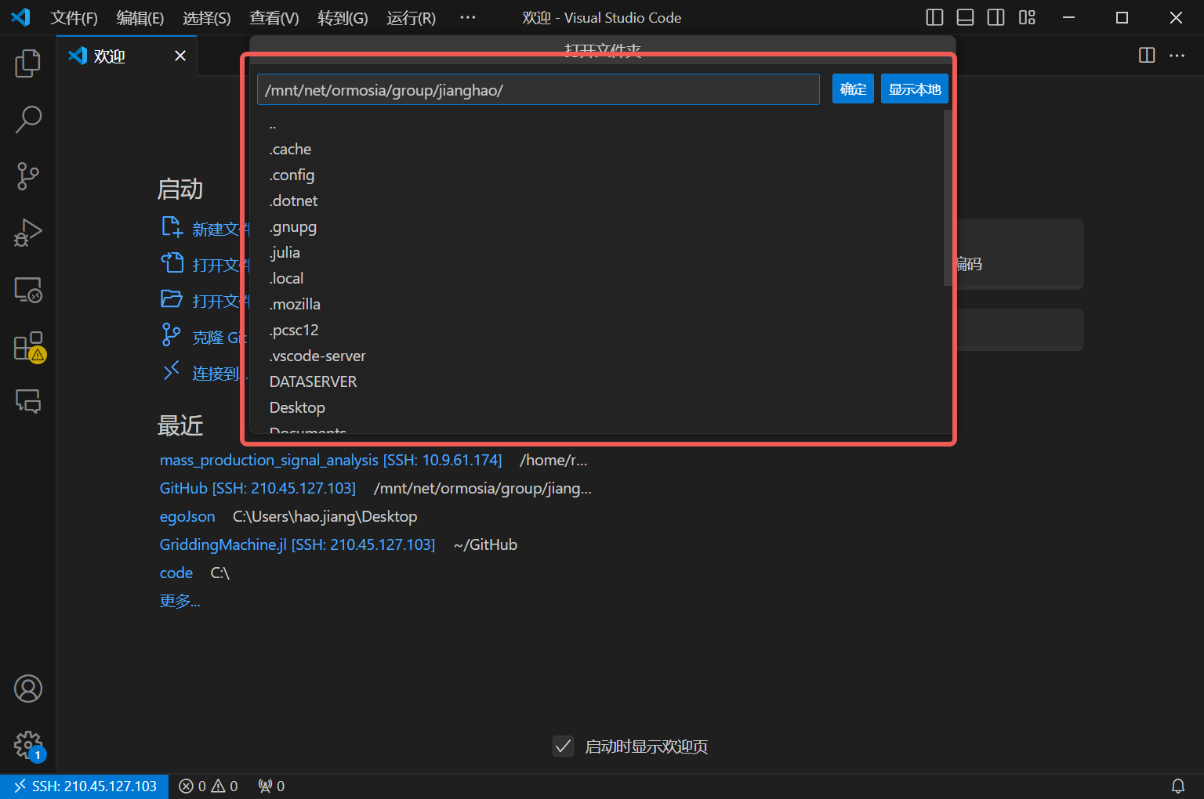Toggle 启动时显示欢迎页 checkbox
Image resolution: width=1204 pixels, height=799 pixels.
click(x=563, y=746)
